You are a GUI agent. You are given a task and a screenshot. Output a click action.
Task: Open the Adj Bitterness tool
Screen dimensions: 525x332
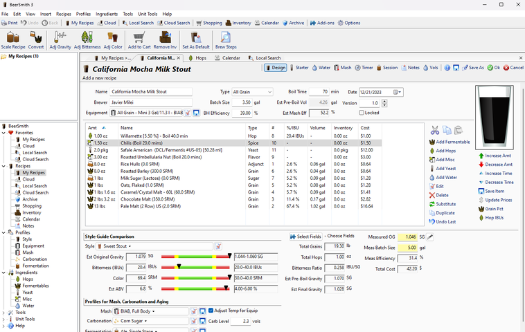[87, 40]
